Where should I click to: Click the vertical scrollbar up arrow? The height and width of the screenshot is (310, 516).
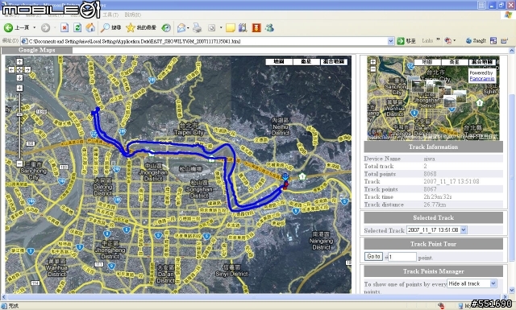point(512,51)
